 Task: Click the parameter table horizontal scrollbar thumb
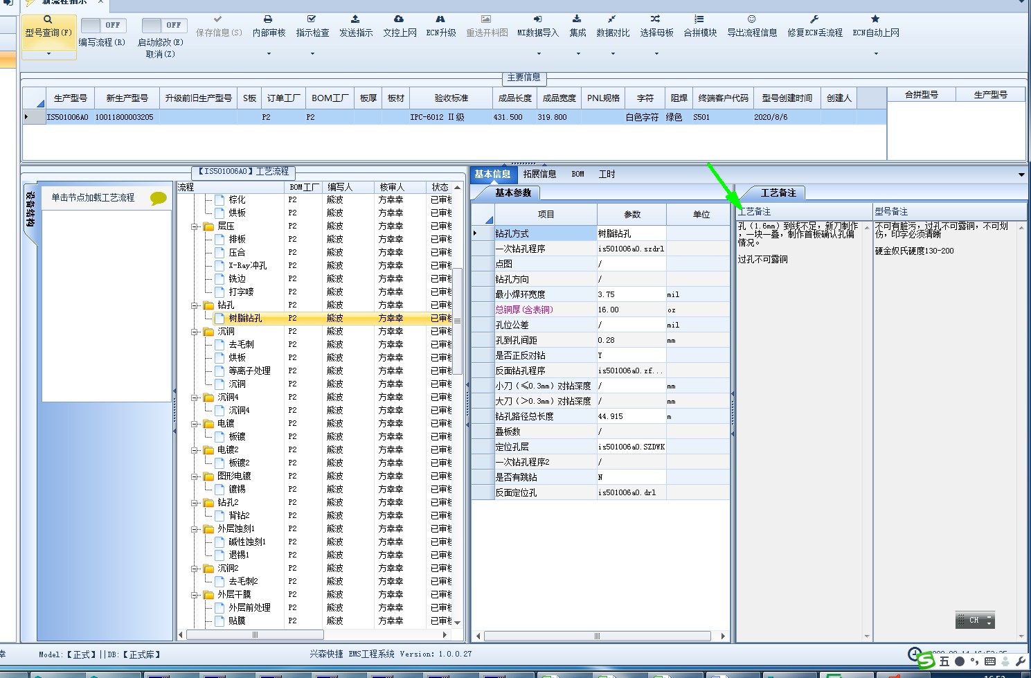tap(597, 636)
